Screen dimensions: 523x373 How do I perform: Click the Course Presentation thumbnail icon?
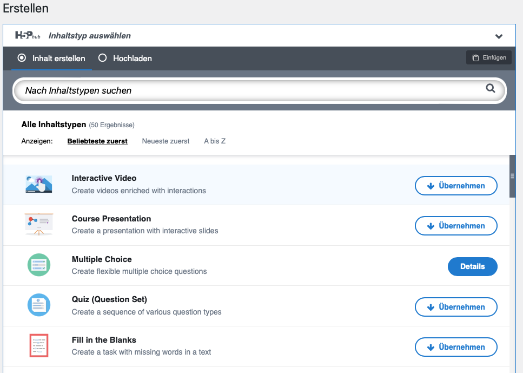point(38,225)
